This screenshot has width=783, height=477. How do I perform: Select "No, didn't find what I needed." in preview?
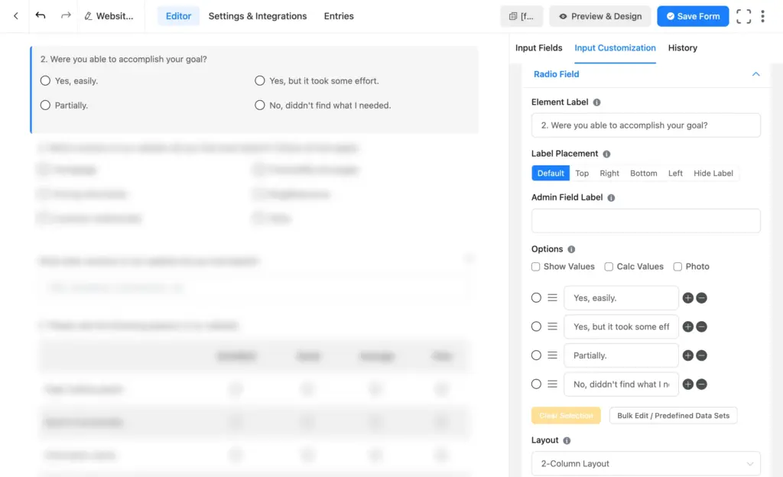pos(260,105)
